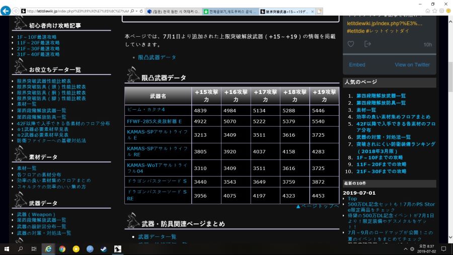
Task: Open Steam from the taskbar
Action: [x=103, y=248]
